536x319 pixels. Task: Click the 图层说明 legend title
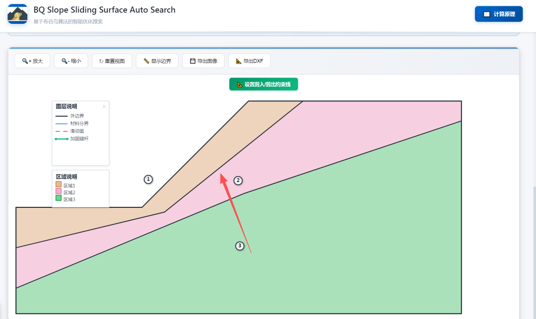click(x=67, y=107)
